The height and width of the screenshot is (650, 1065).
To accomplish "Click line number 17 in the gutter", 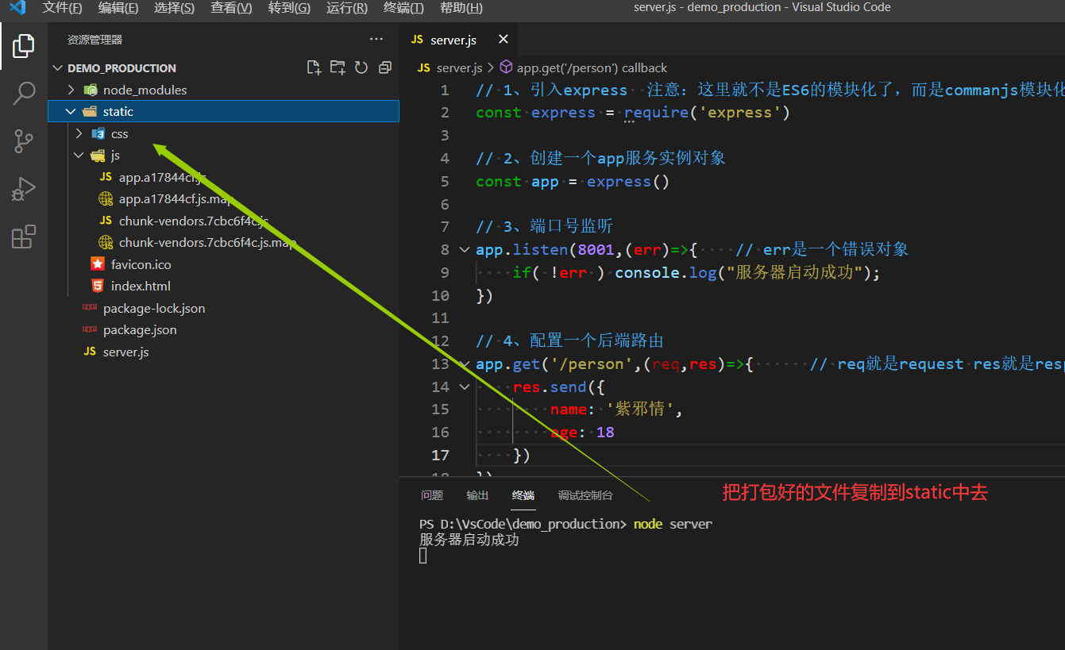I will (x=441, y=455).
